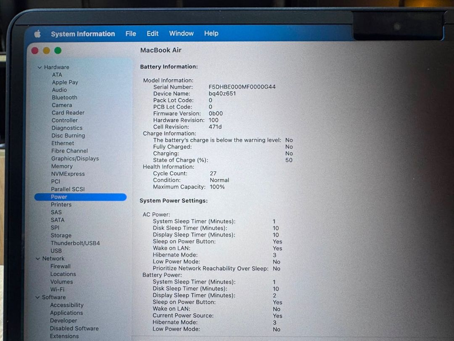Select USB in the sidebar
The height and width of the screenshot is (341, 454).
click(x=56, y=251)
